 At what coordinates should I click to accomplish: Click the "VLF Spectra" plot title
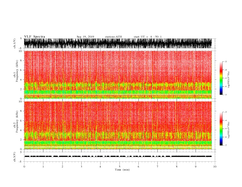(35, 37)
